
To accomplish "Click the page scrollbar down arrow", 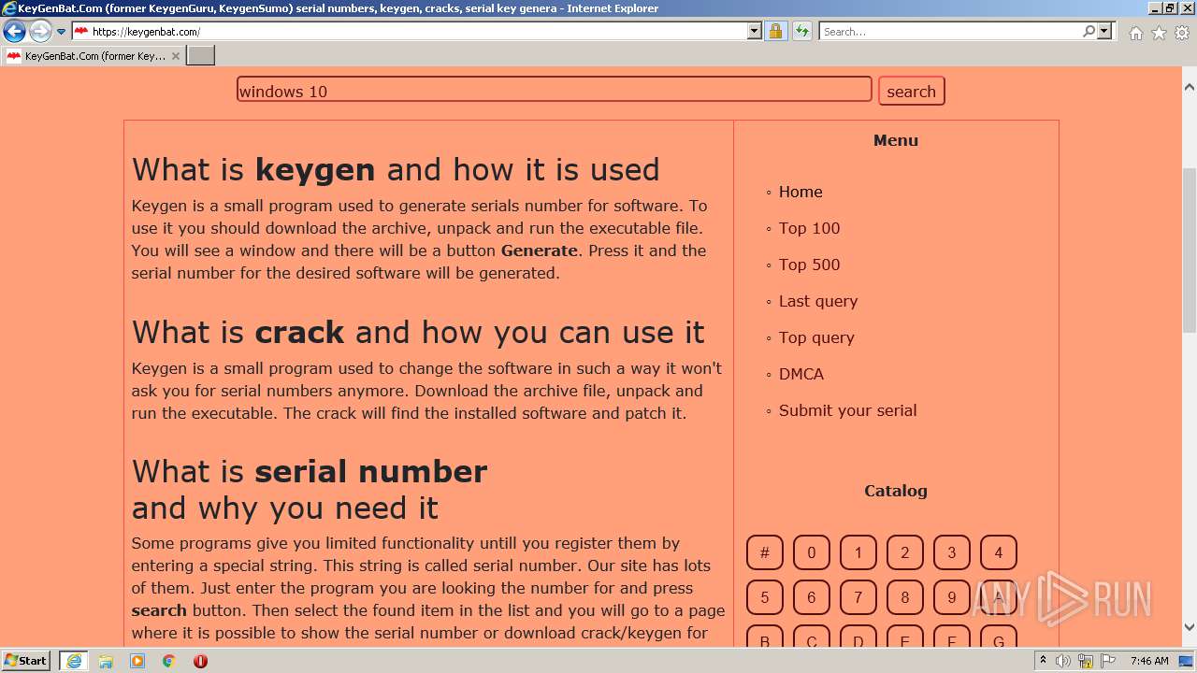I will 1189,627.
